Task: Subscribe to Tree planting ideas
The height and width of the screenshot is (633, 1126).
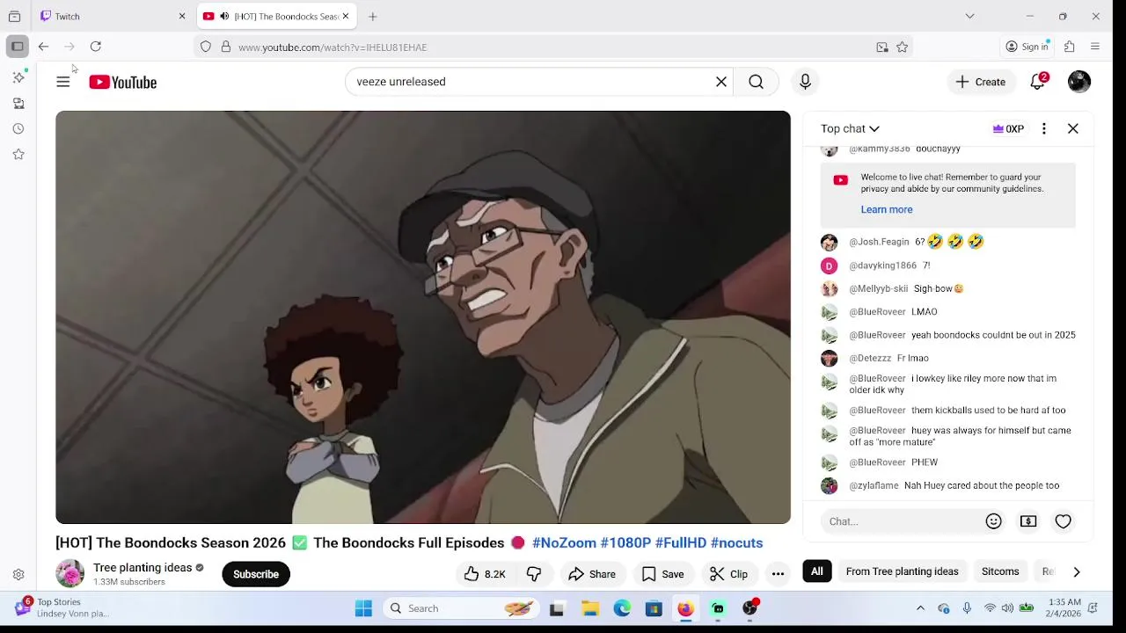Action: point(256,574)
